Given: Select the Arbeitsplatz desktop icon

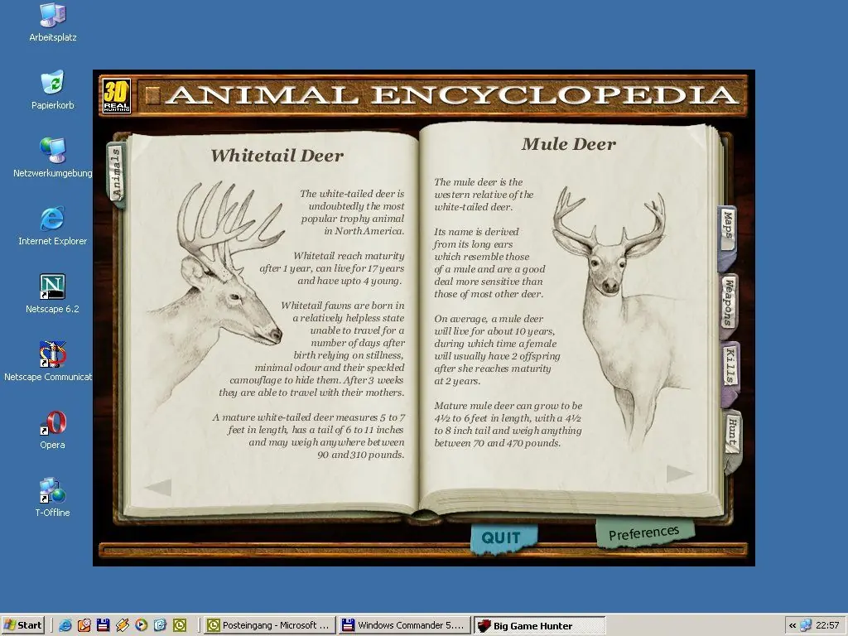Looking at the screenshot, I should pos(52,22).
